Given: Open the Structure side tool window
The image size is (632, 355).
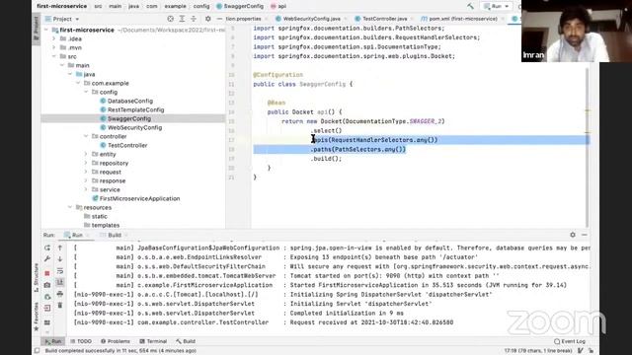Looking at the screenshot, I should [x=37, y=278].
